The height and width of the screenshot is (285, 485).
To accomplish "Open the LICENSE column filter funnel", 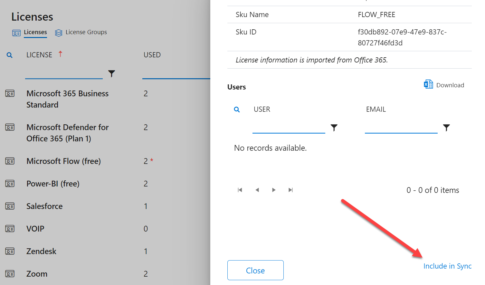I will click(111, 74).
